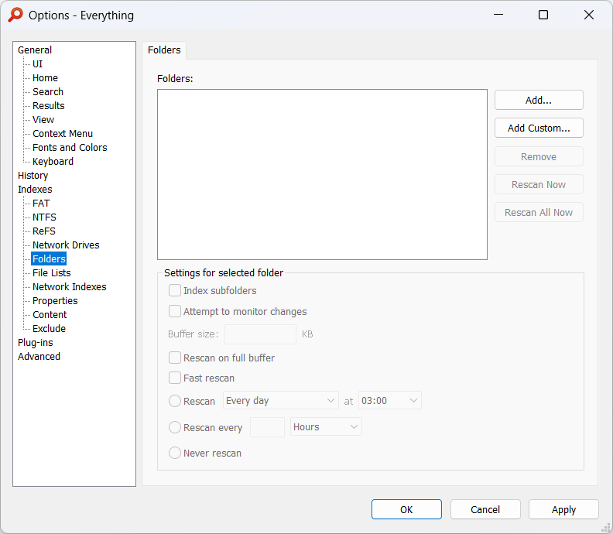Viewport: 613px width, 534px height.
Task: Toggle the Index subfolders checkbox
Action: 175,291
